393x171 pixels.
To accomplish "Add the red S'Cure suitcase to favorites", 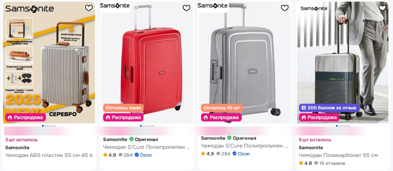I will pos(186,8).
